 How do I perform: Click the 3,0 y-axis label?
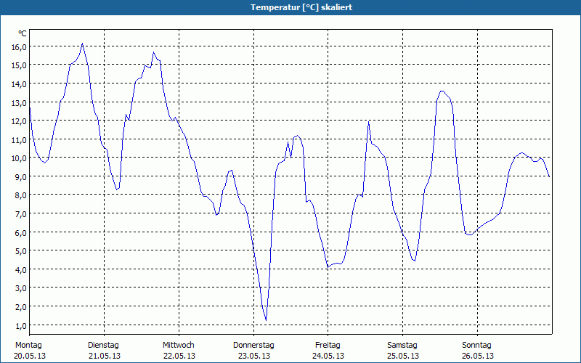pos(20,288)
